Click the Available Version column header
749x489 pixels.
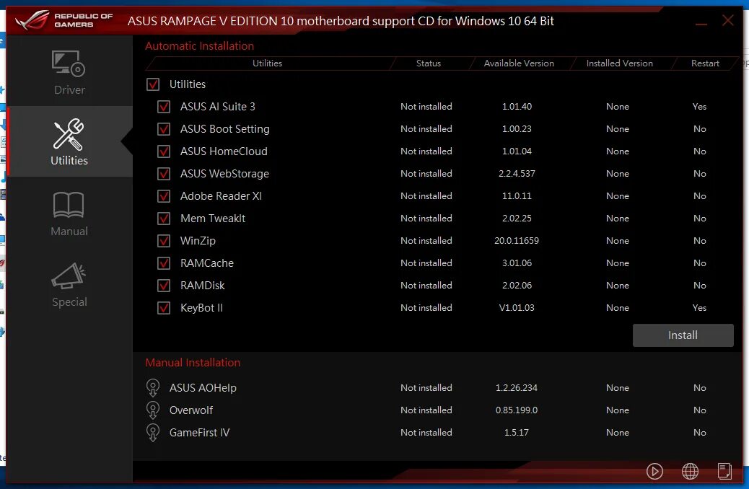[x=520, y=63]
